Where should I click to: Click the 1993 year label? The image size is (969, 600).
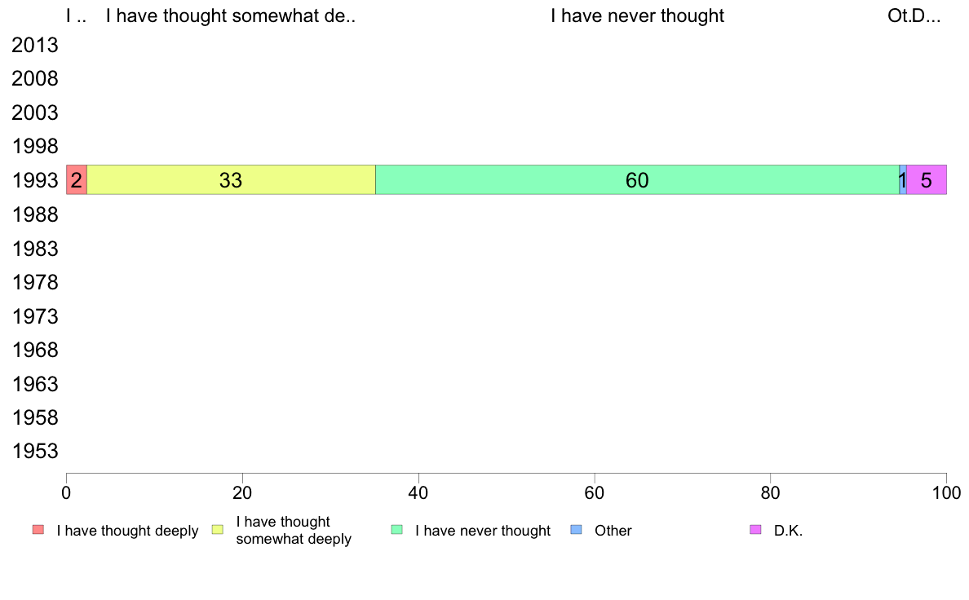35,180
